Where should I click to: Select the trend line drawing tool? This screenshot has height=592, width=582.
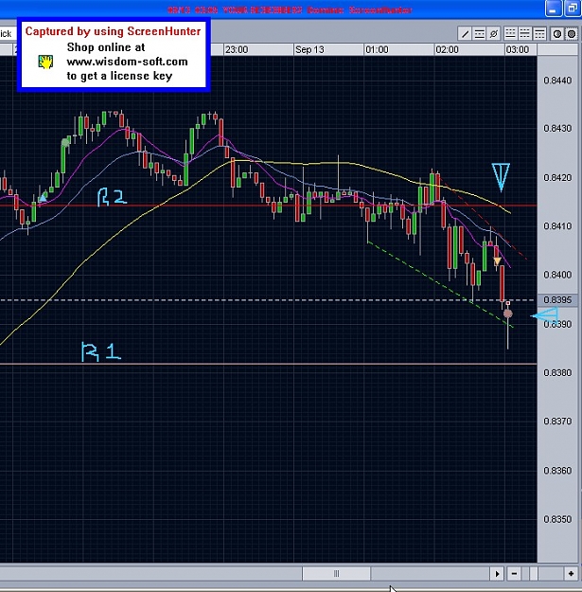point(465,34)
